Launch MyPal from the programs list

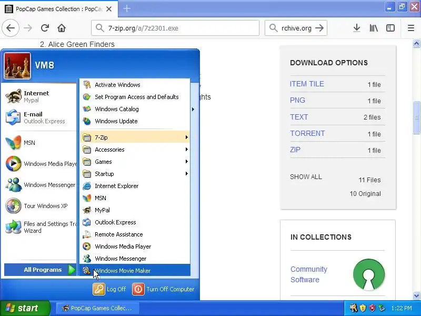135,210
